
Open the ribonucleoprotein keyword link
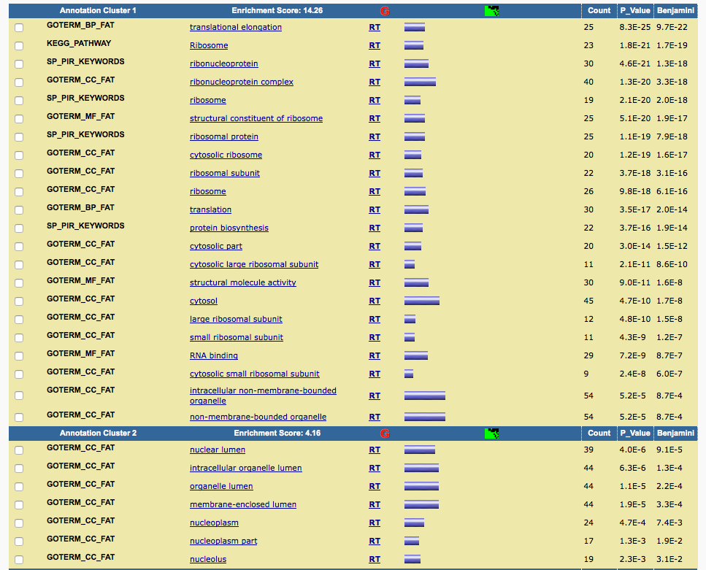pos(224,63)
